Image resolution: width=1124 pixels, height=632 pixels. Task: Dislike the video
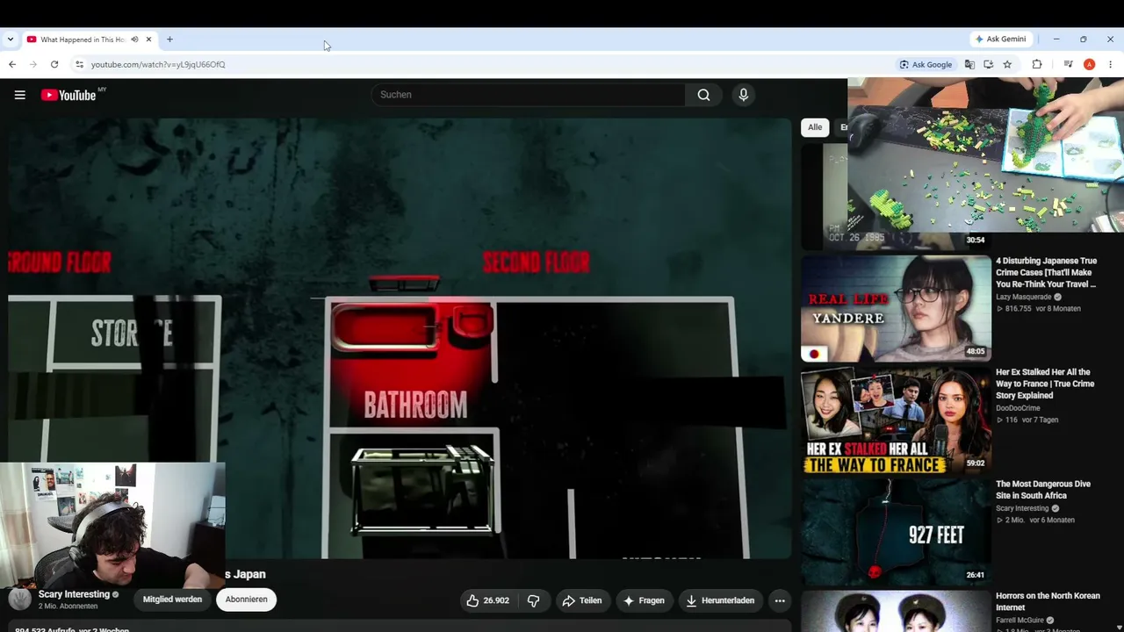tap(533, 600)
